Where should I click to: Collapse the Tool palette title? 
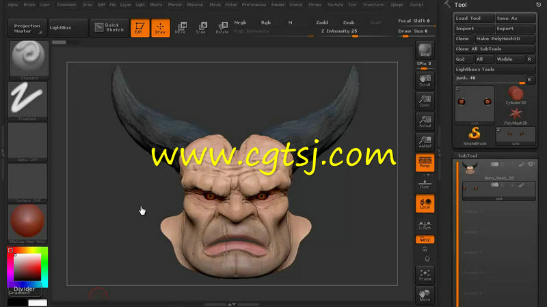(460, 5)
